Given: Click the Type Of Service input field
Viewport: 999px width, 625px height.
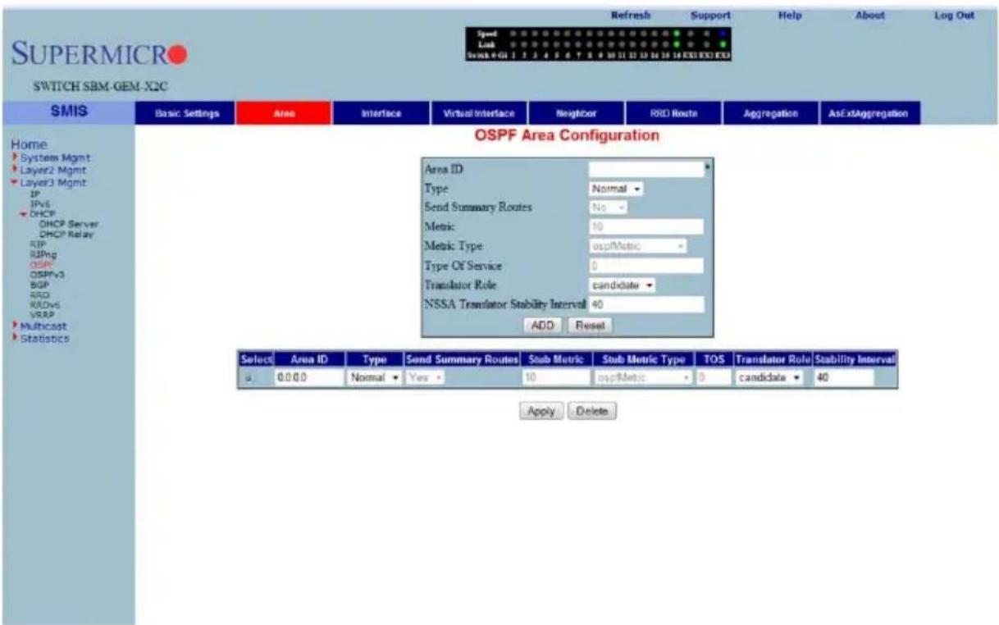Looking at the screenshot, I should pyautogui.click(x=645, y=265).
